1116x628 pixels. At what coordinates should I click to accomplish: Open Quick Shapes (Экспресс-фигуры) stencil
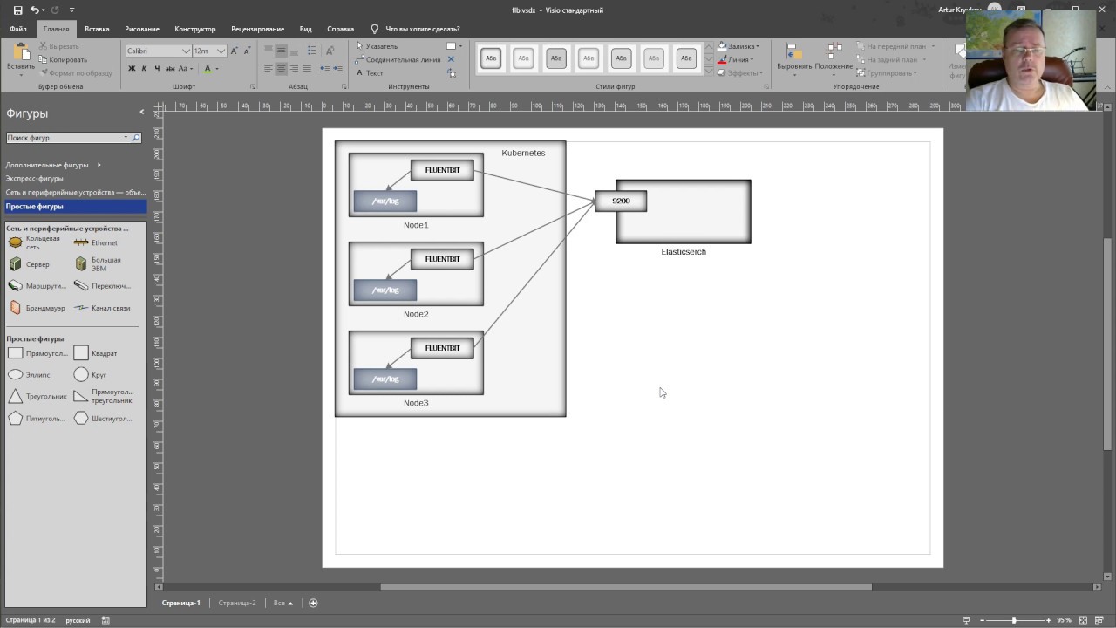pos(35,179)
